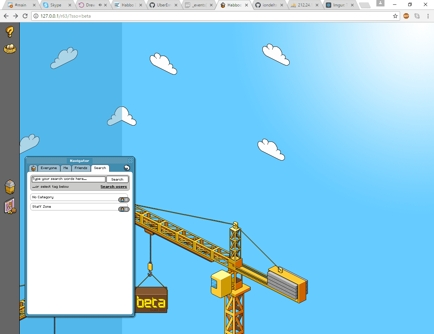
Task: Click the Search button beside the text field
Action: [x=117, y=179]
